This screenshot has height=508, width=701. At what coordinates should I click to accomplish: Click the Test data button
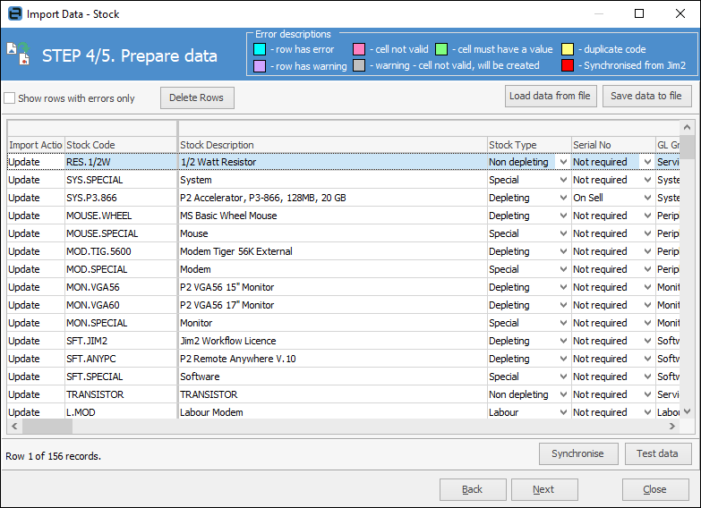pyautogui.click(x=657, y=453)
